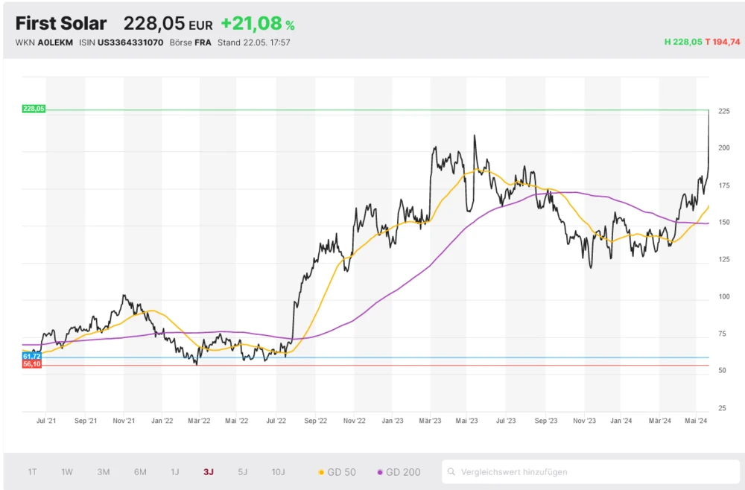Click the green 228,05 price marker
Viewport: 745px width, 490px height.
[x=34, y=109]
